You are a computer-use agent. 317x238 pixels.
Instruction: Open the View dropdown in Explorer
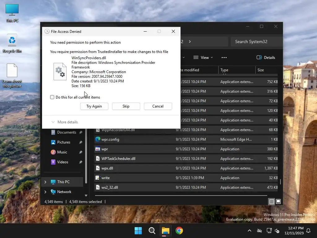(203, 57)
